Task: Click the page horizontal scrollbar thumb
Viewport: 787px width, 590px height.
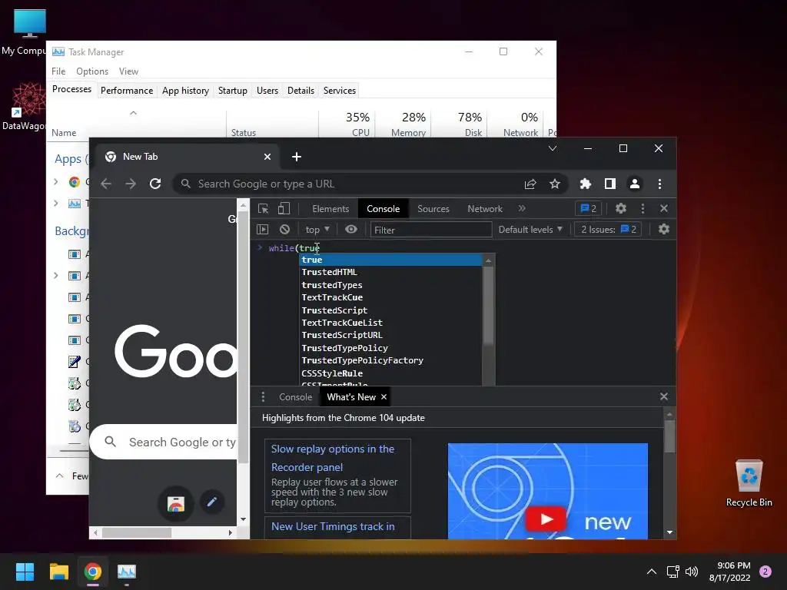Action: click(137, 532)
